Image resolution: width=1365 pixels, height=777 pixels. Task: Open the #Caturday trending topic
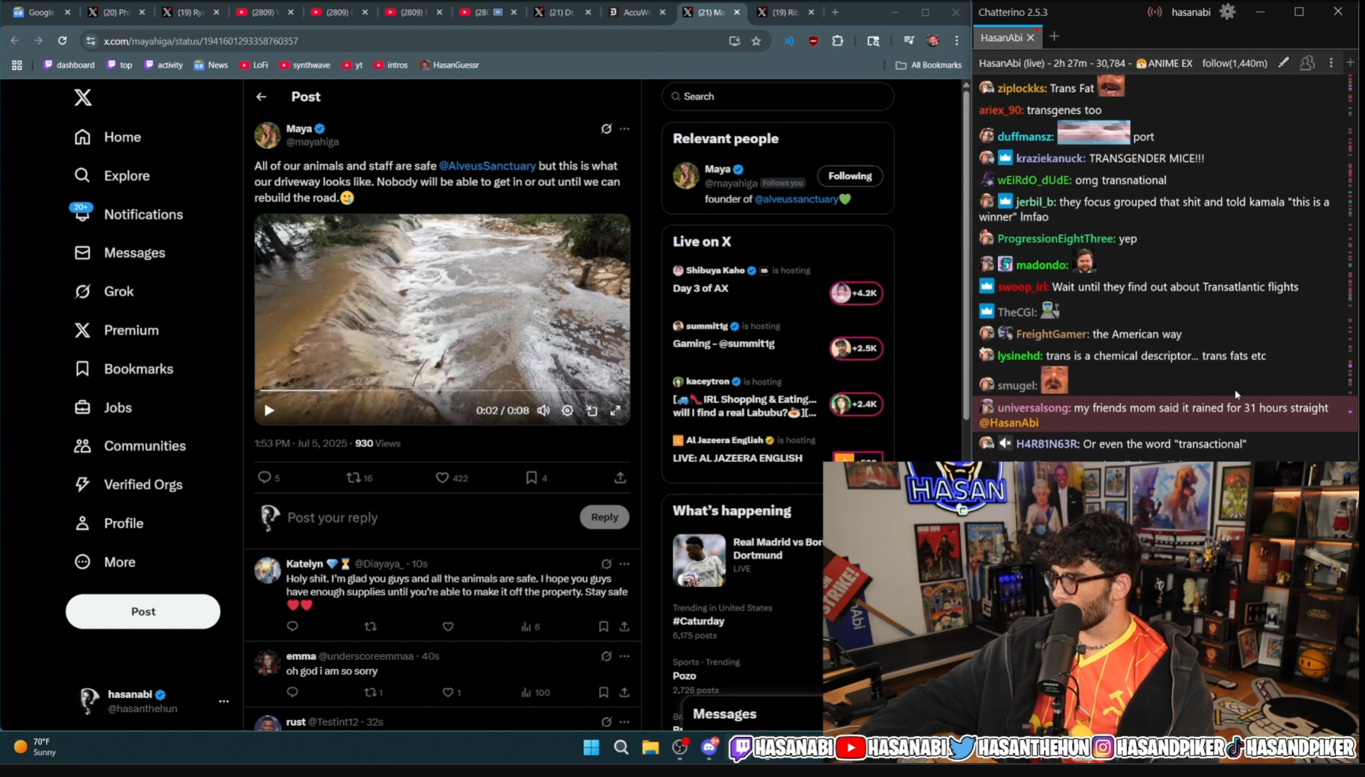(698, 621)
